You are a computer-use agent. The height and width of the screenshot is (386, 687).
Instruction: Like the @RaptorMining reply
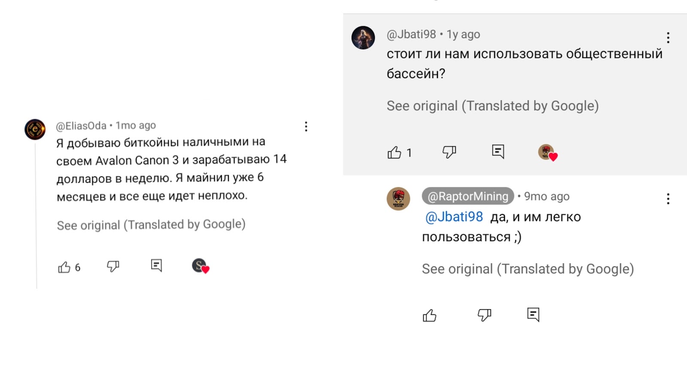[429, 316]
